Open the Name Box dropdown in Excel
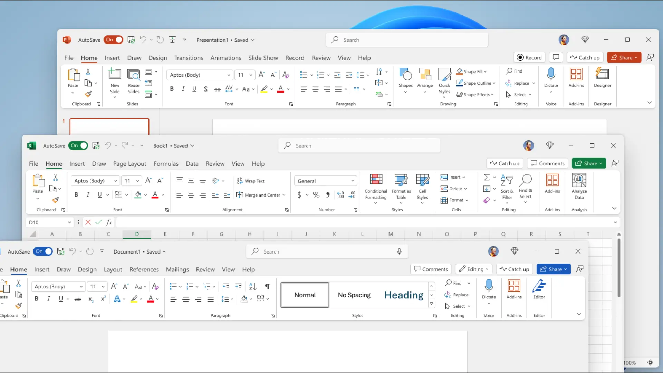The width and height of the screenshot is (663, 373). click(x=70, y=222)
